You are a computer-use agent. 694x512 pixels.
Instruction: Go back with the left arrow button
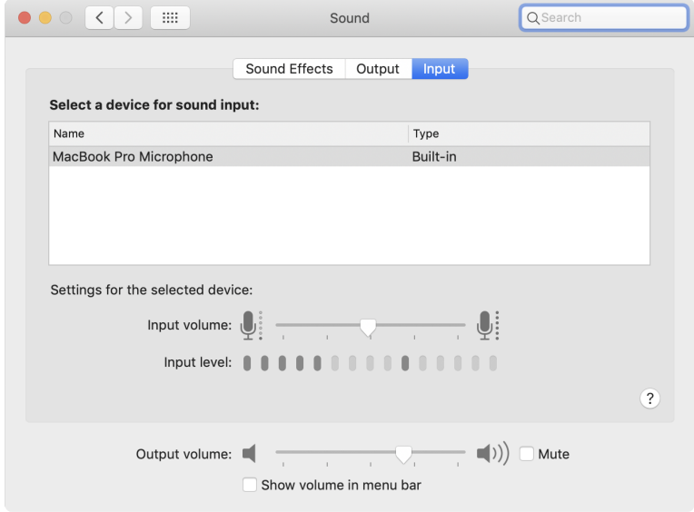click(x=99, y=17)
